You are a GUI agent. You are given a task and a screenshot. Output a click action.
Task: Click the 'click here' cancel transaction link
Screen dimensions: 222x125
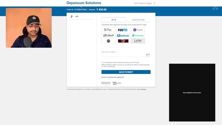point(144,89)
